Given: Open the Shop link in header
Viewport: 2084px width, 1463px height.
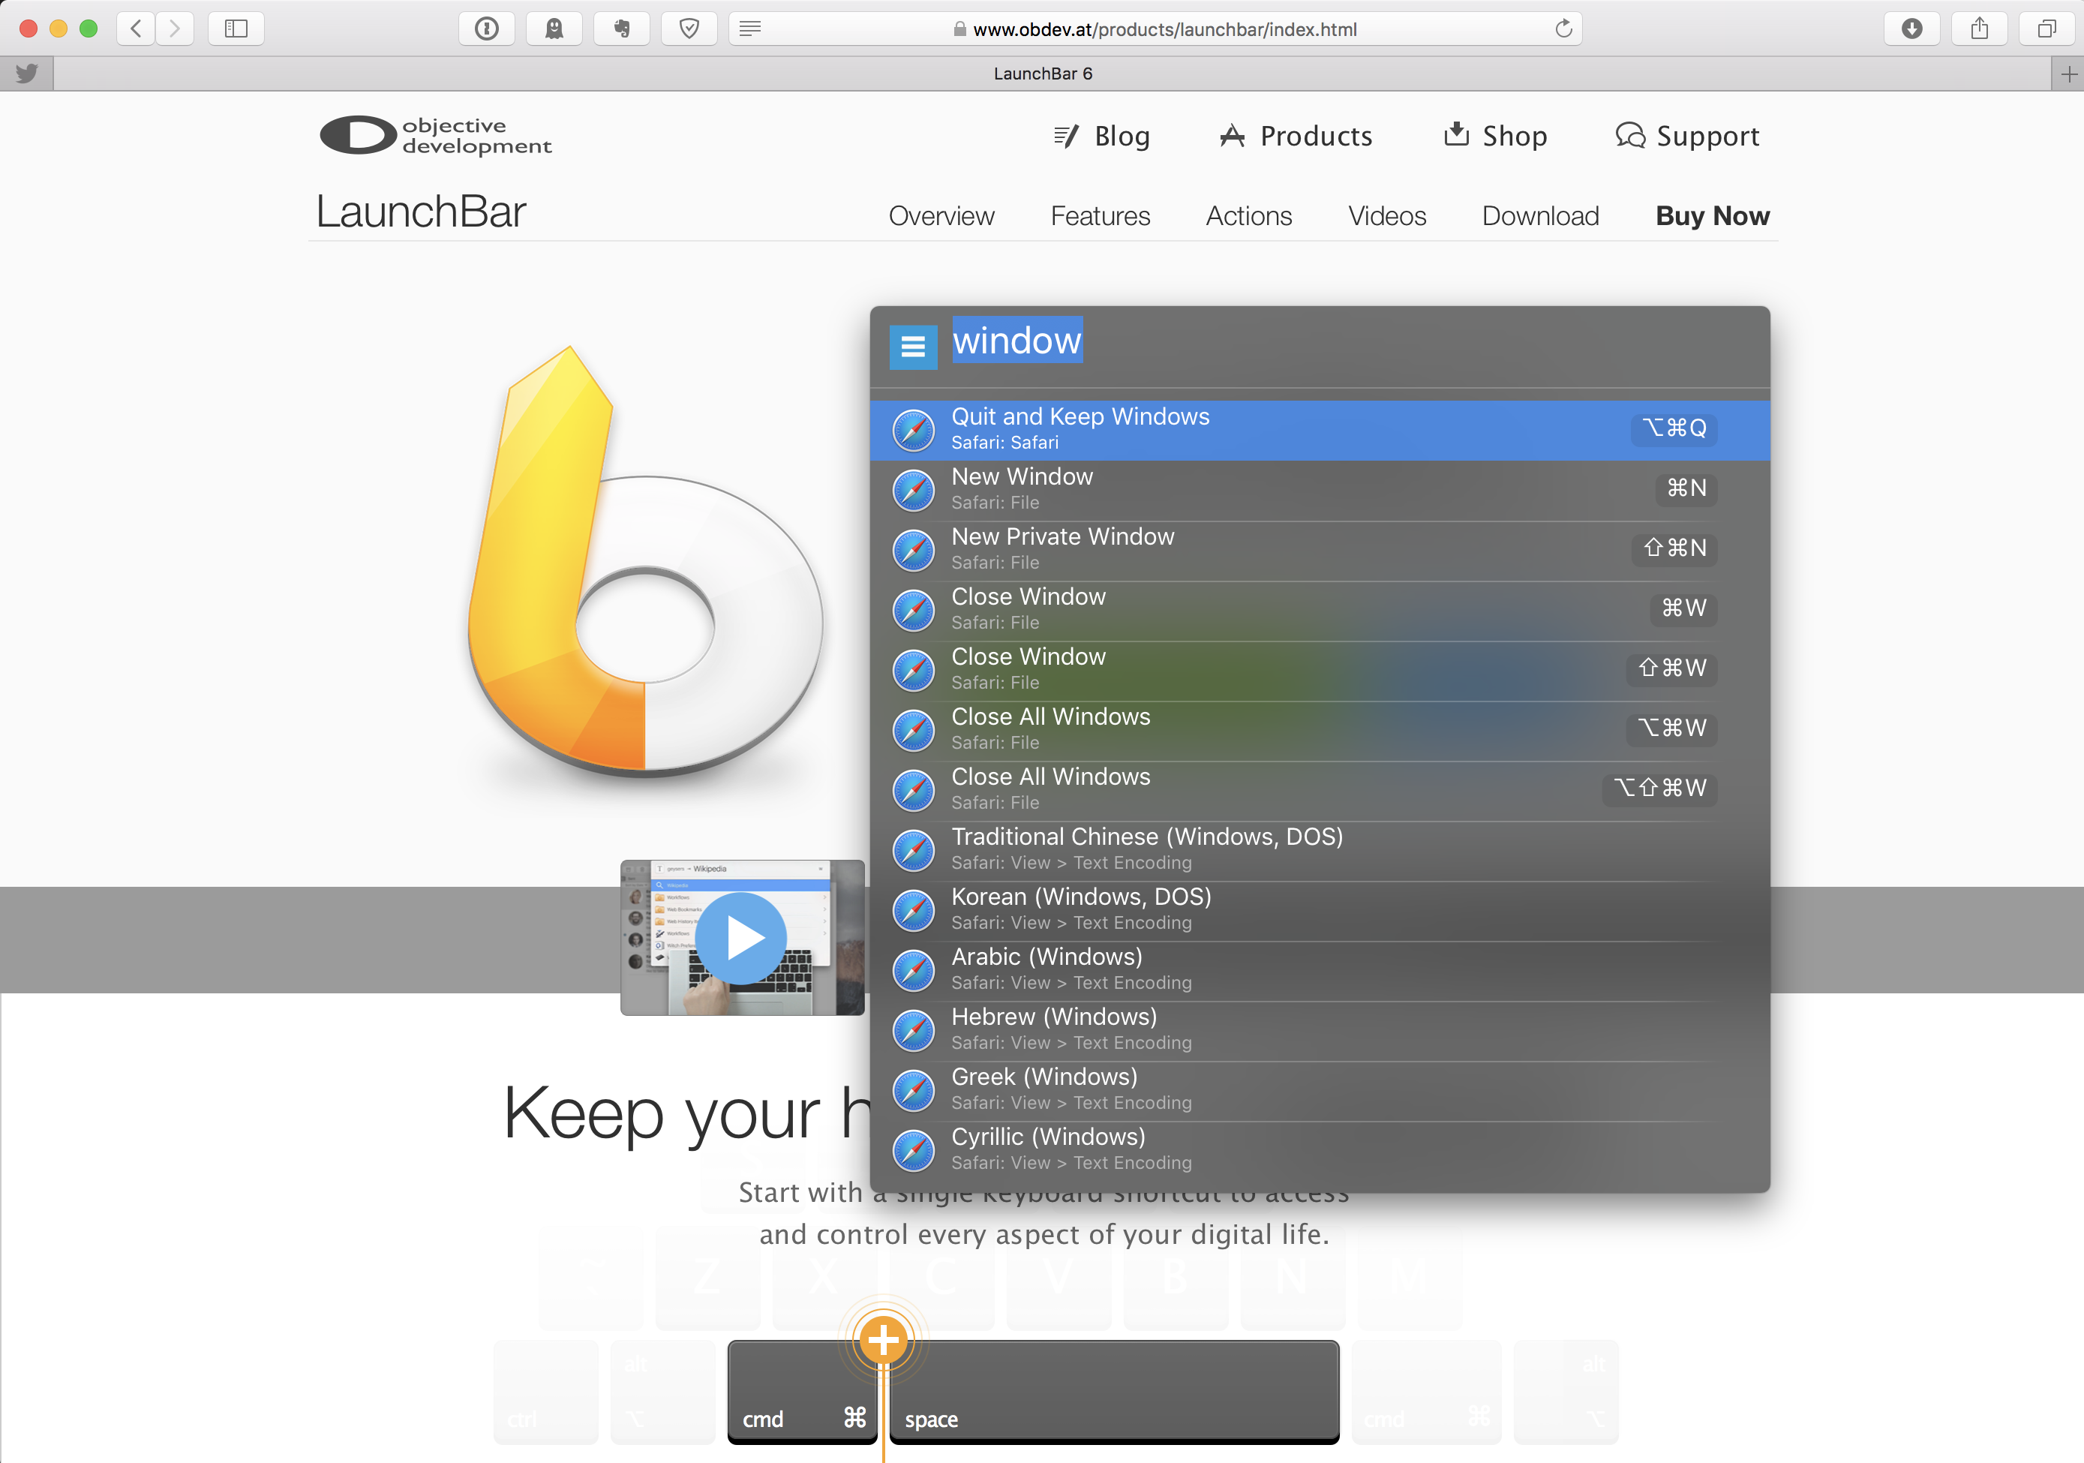Looking at the screenshot, I should pos(1496,136).
